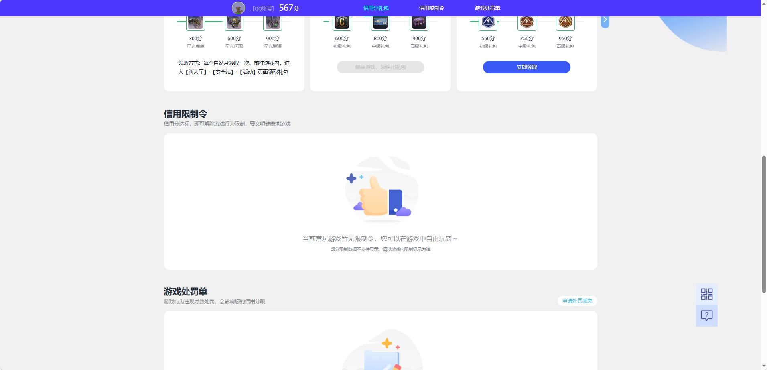767x370 pixels.
Task: Click the 600分 初级礼包 icon
Action: click(x=342, y=22)
